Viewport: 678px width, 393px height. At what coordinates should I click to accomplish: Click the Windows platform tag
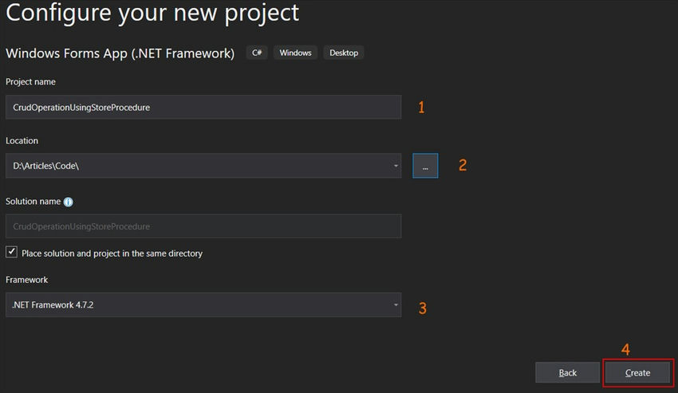(x=295, y=53)
